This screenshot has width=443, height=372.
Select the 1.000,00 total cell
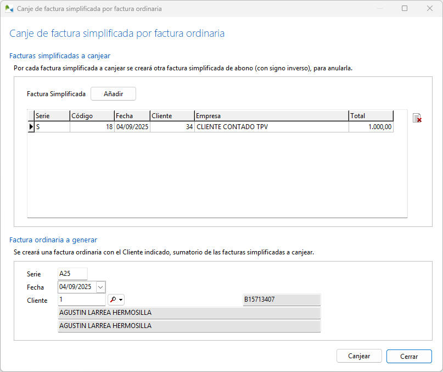pyautogui.click(x=371, y=127)
